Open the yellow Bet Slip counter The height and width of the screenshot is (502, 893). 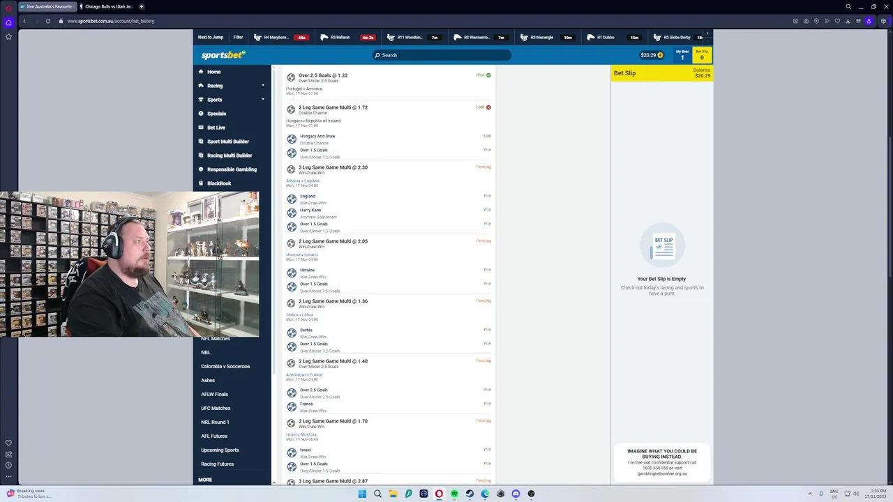point(702,55)
